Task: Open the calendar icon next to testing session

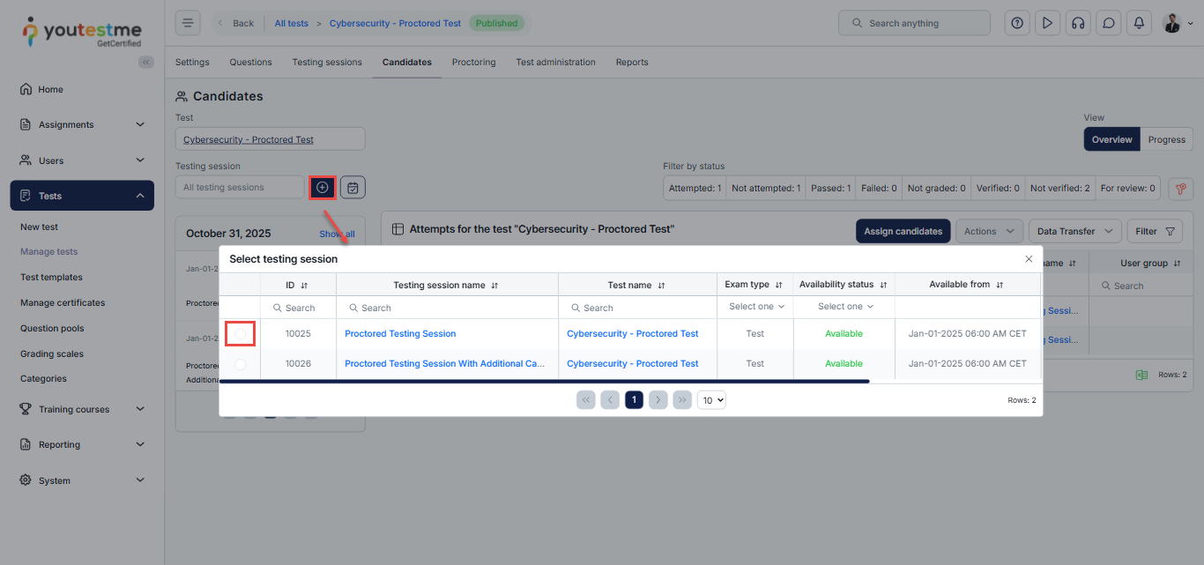Action: 353,187
